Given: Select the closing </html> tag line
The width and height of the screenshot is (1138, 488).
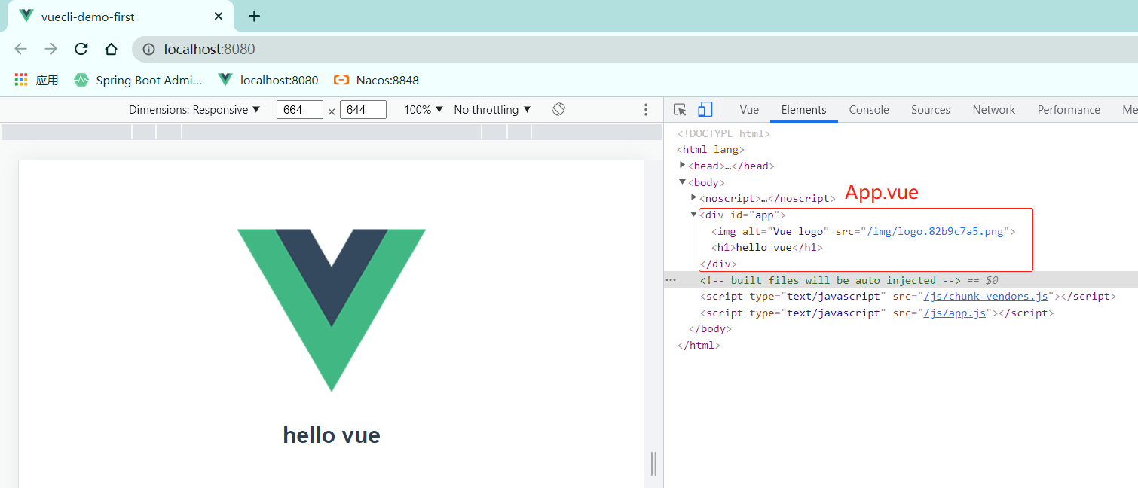Looking at the screenshot, I should pos(699,346).
